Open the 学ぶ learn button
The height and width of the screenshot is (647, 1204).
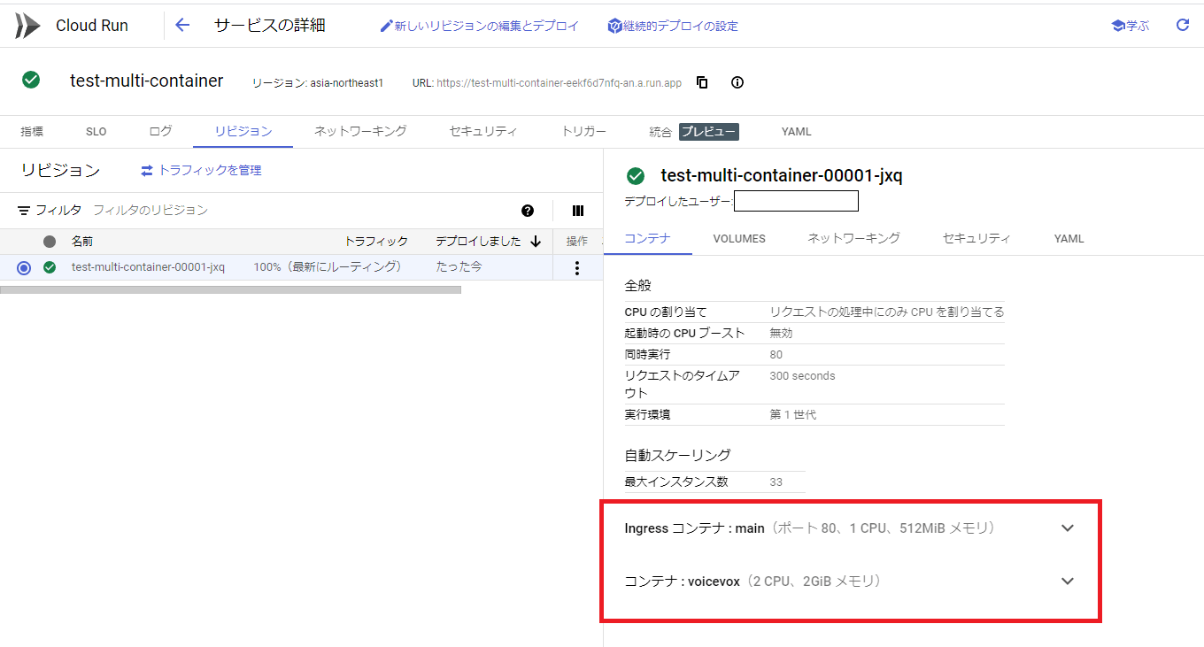click(1131, 26)
